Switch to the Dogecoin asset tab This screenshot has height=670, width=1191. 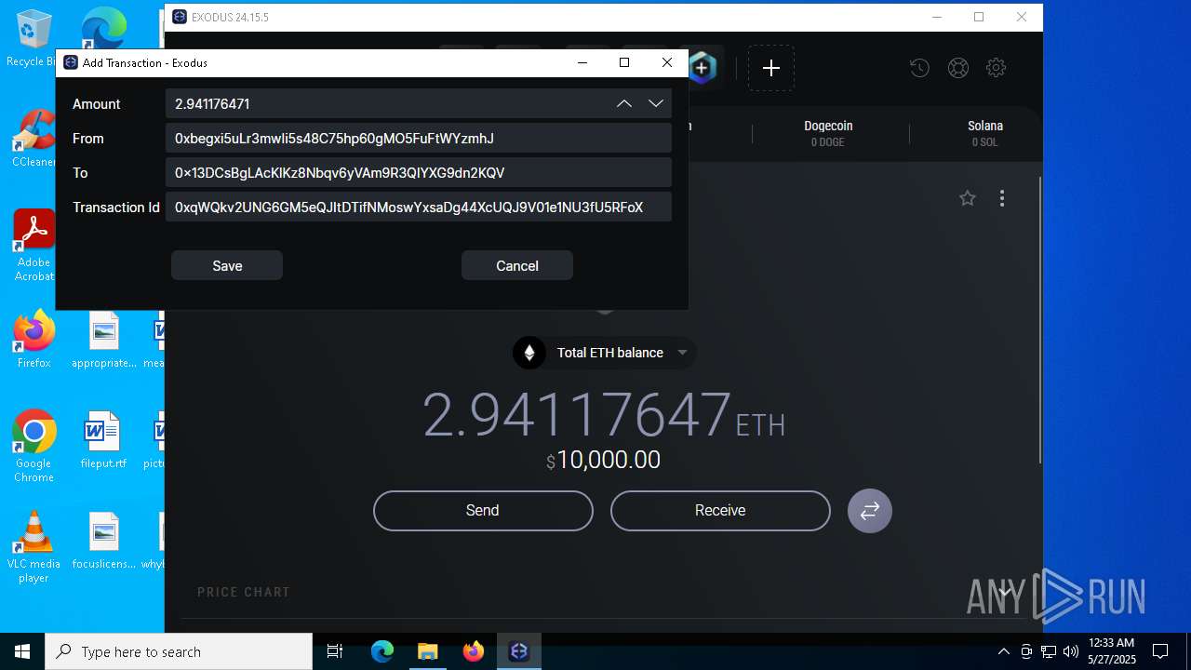[x=828, y=133]
